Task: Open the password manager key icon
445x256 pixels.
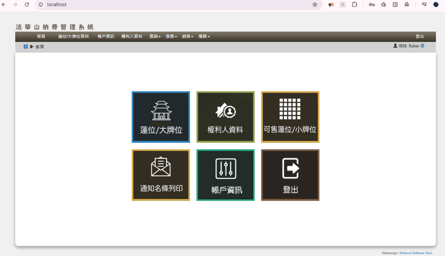Action: click(372, 5)
